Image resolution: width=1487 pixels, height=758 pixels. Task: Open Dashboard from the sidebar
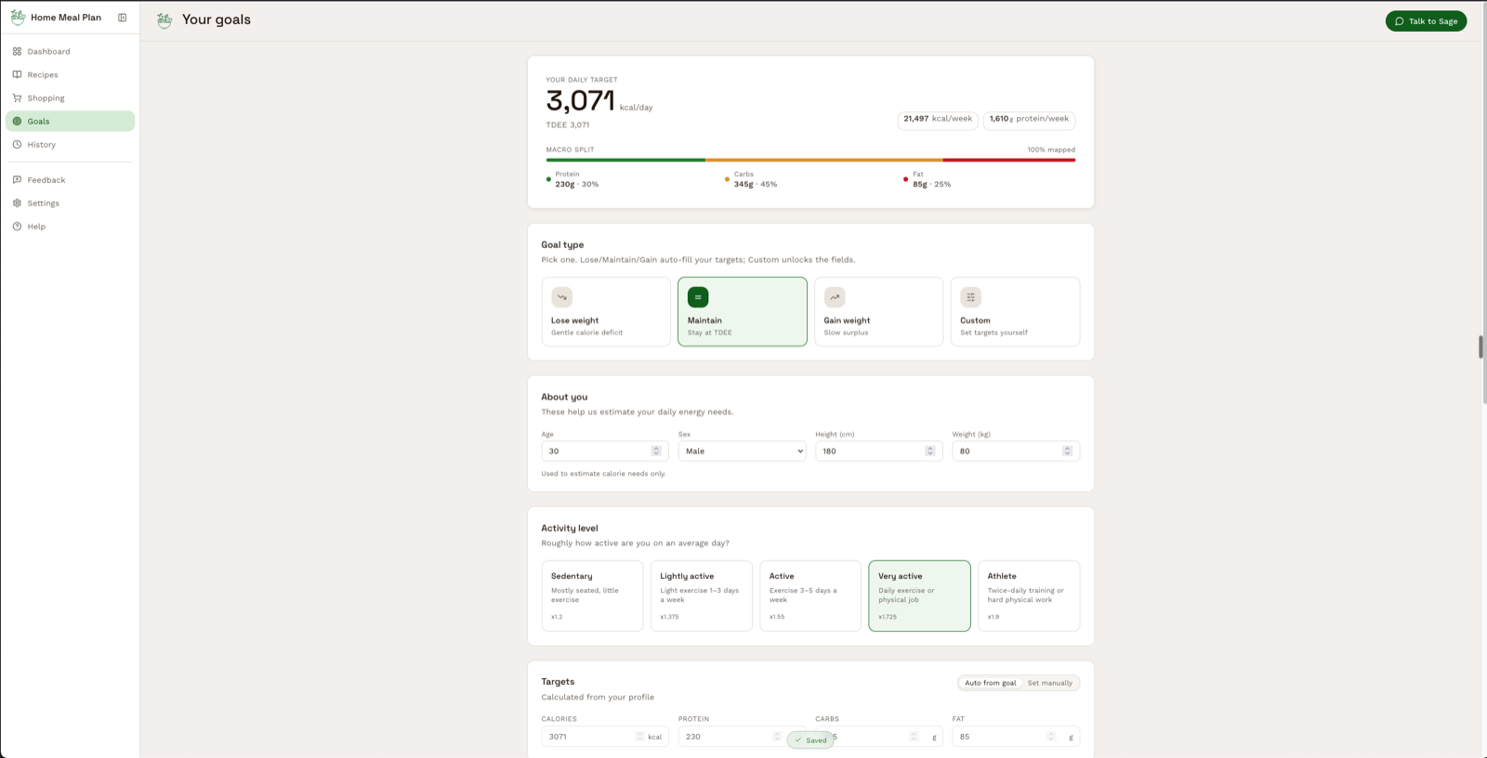coord(70,51)
